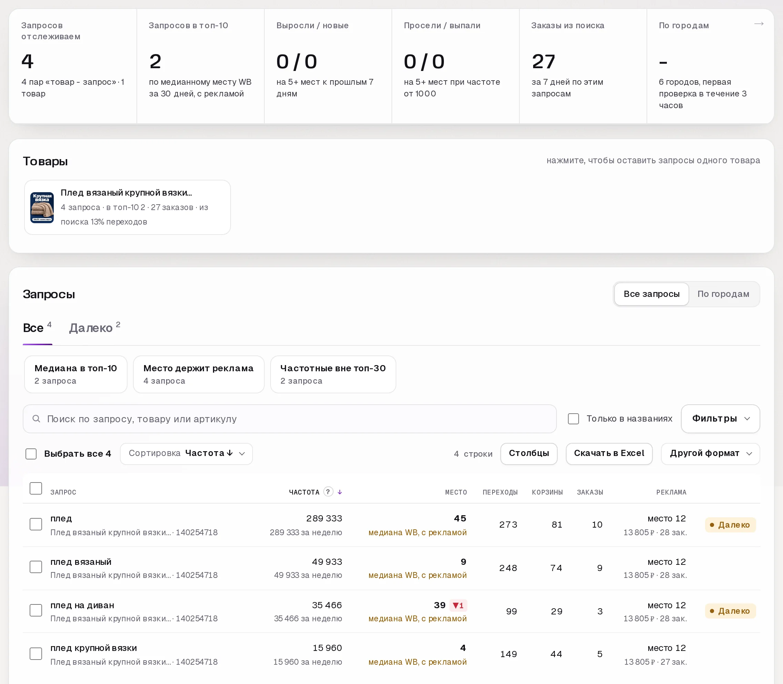Click the frequency value 289 333
Screen dimensions: 783x684
point(324,518)
